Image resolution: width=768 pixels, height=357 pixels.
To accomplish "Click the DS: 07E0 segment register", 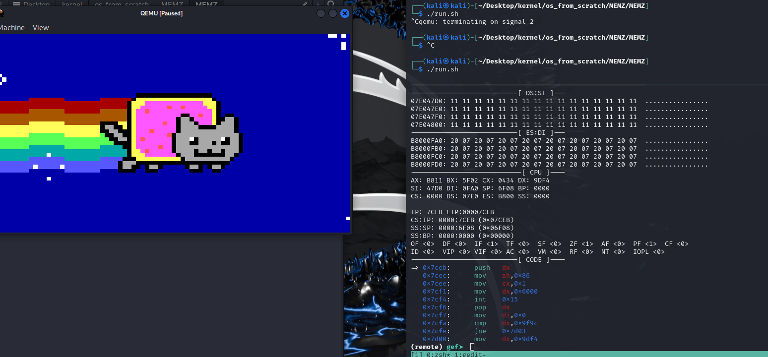I will [462, 196].
